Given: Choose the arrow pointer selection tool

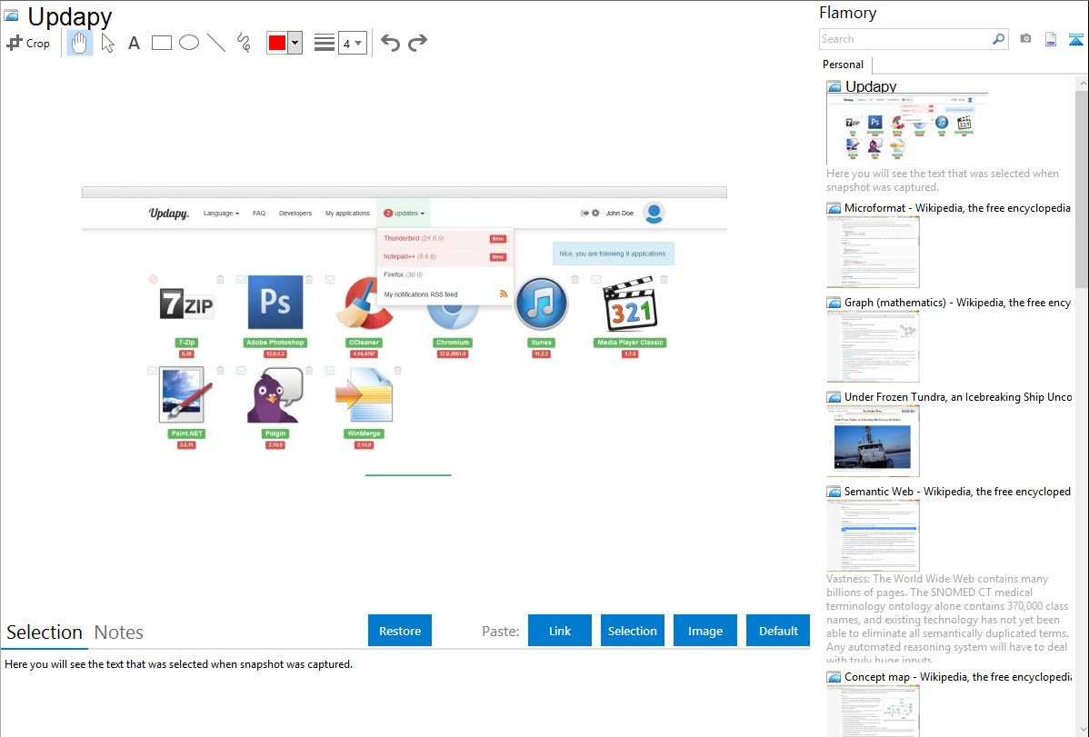Looking at the screenshot, I should tap(107, 43).
